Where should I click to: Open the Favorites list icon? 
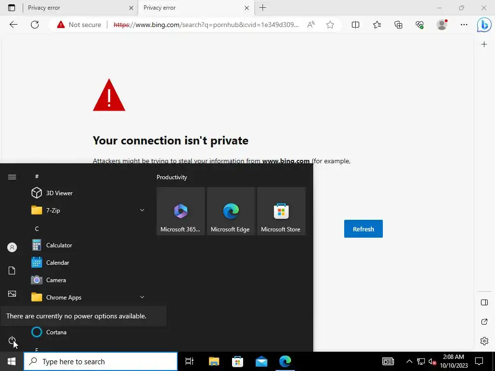tap(377, 25)
